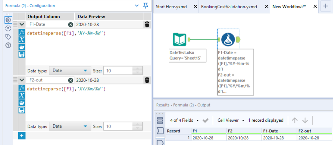333x145 pixels.
Task: Open the help question mark icon
Action: point(8,45)
